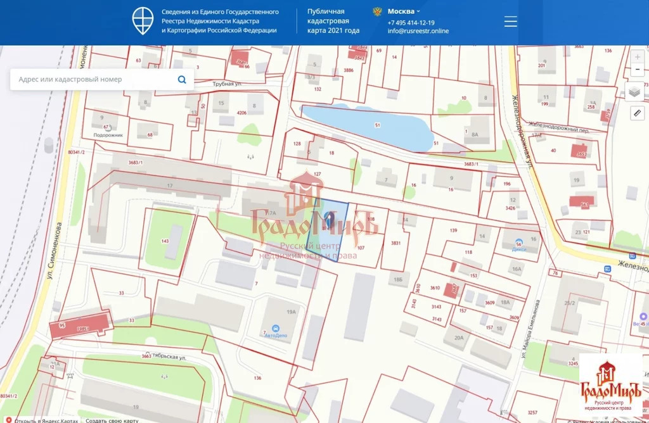This screenshot has height=423, width=649.
Task: Select parcel labeled 143
Action: (x=165, y=241)
